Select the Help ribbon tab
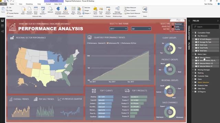This screenshot has height=123, width=220. pyautogui.click(x=39, y=4)
